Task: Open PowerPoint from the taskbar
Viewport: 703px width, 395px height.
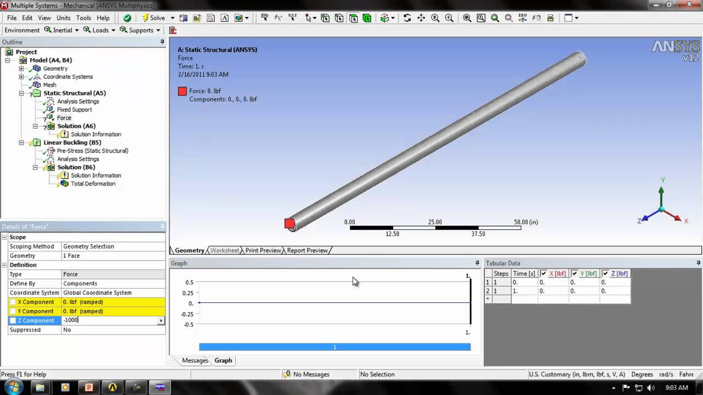Action: click(88, 387)
